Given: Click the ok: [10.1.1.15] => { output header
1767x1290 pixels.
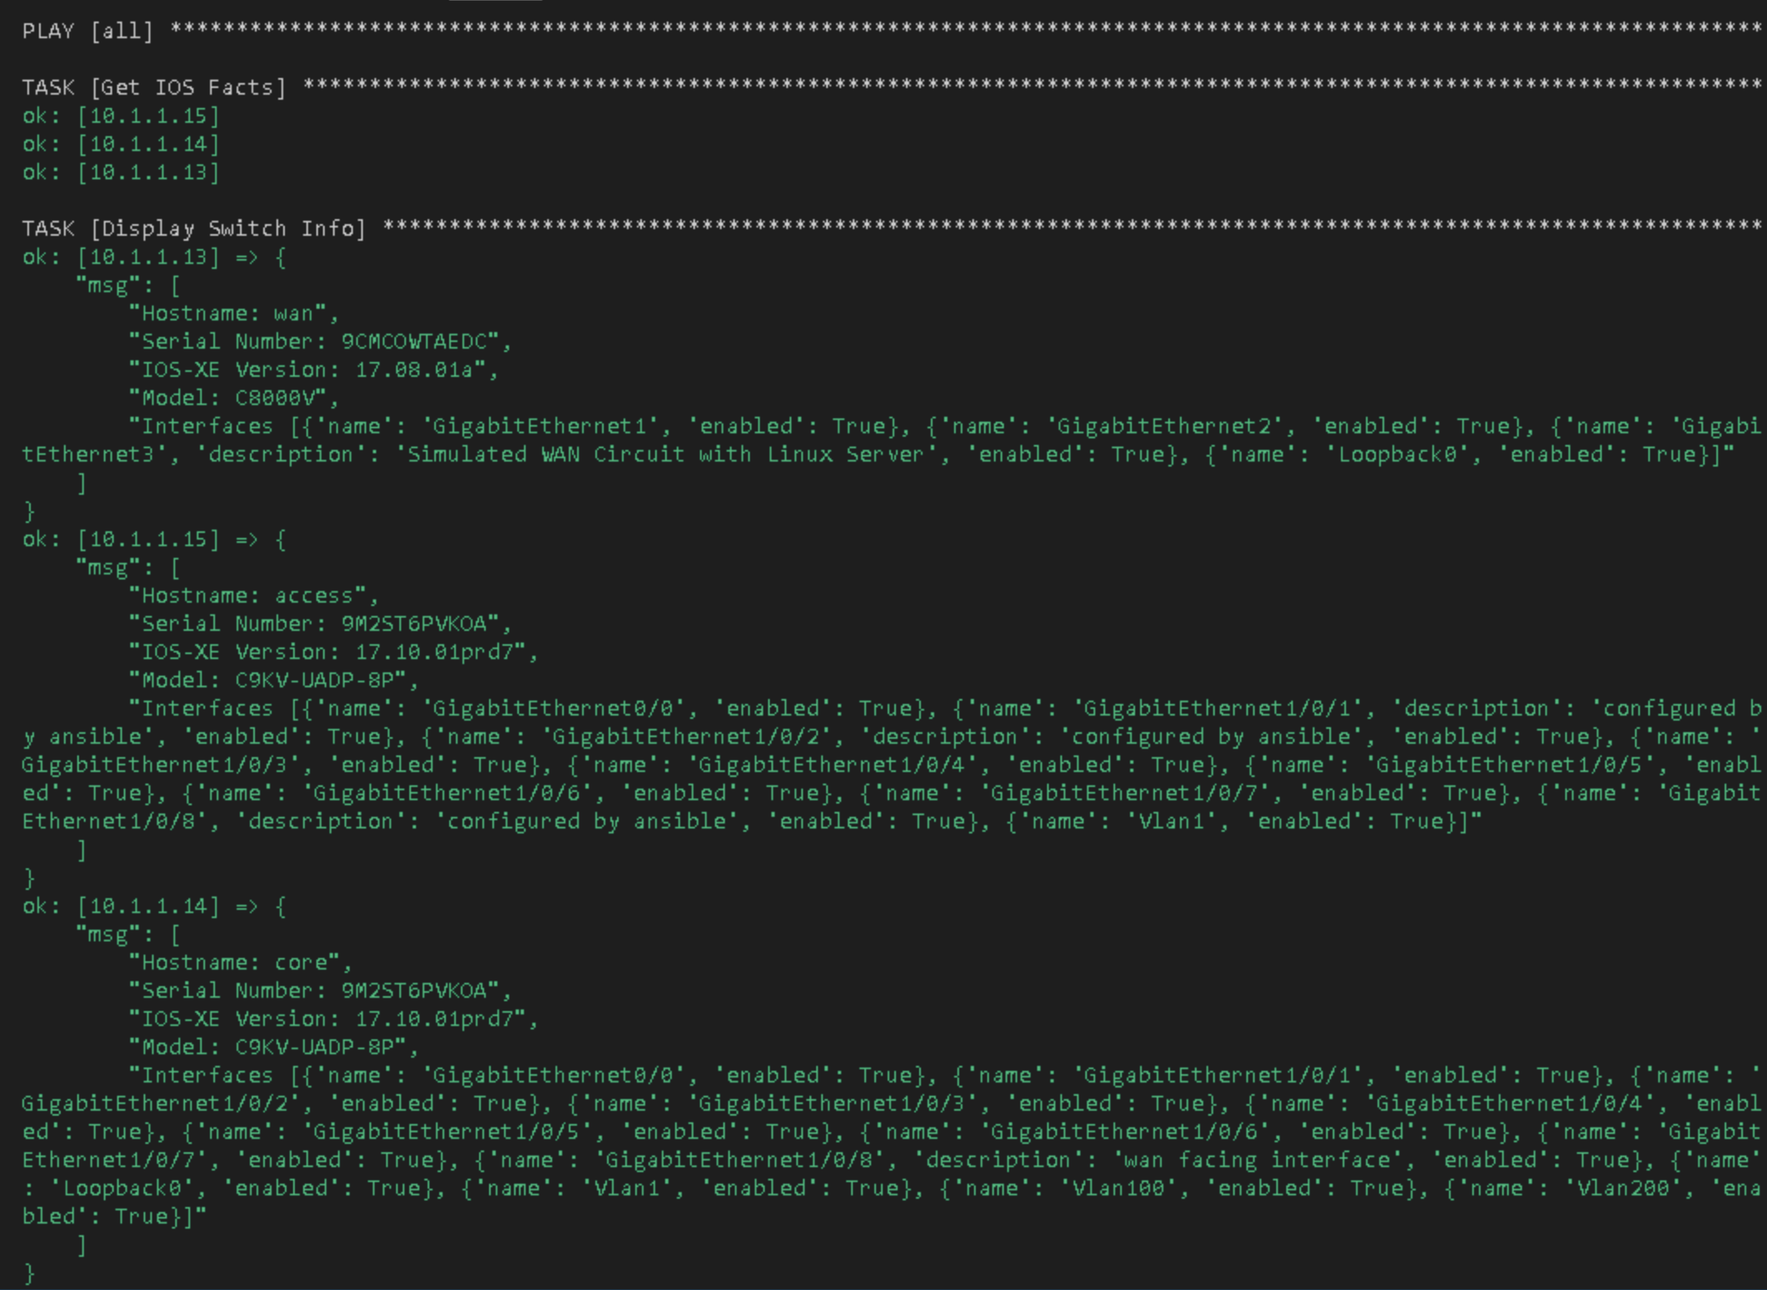Looking at the screenshot, I should click(154, 539).
